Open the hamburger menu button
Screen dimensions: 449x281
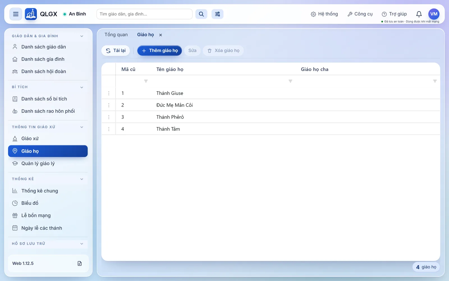click(16, 14)
